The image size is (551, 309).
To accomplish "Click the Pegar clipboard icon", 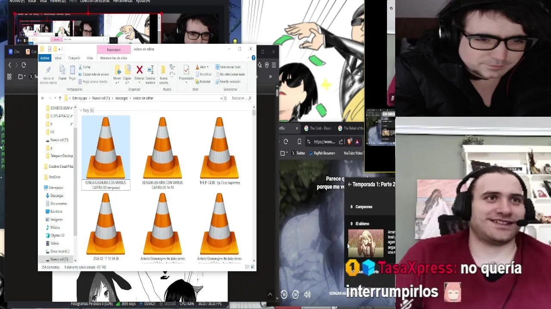I will tap(72, 70).
